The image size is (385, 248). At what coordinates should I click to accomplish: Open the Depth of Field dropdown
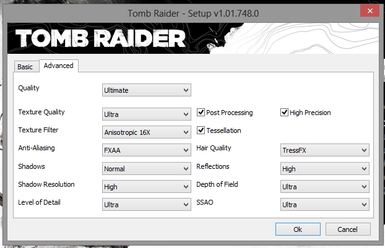tap(325, 187)
